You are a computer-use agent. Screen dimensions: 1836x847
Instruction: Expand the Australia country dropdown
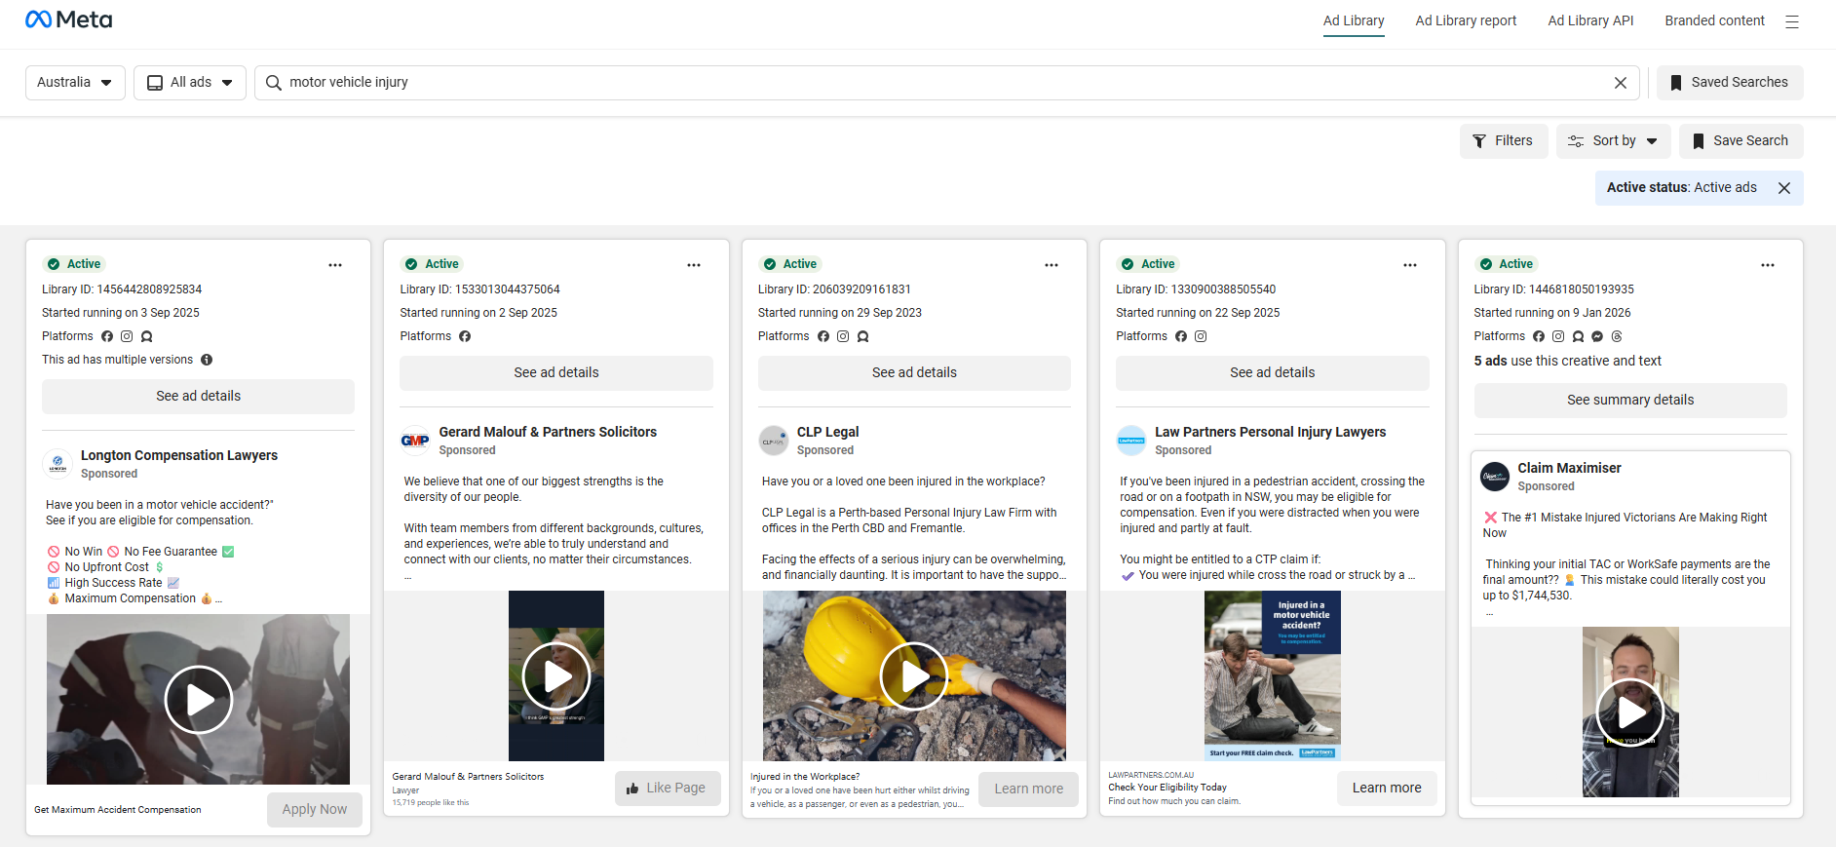[75, 83]
